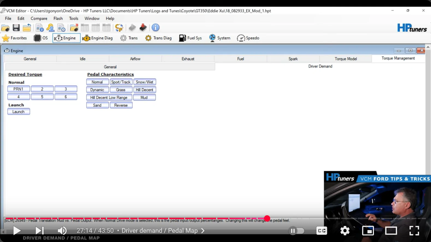Select the Driver Demand sub-tab

pyautogui.click(x=320, y=66)
